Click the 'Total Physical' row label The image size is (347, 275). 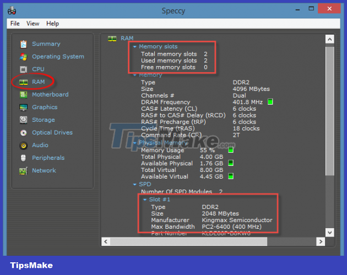click(161, 157)
